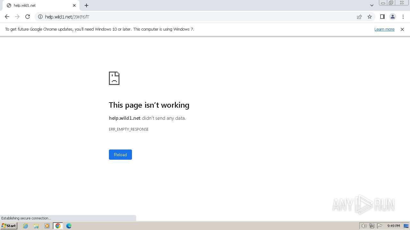Reload the page using the toolbar refresh icon

click(x=28, y=17)
